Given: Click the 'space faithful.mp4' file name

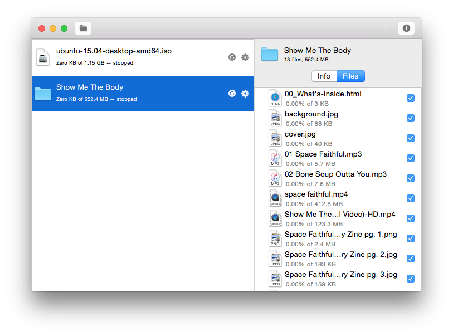Looking at the screenshot, I should (x=316, y=194).
